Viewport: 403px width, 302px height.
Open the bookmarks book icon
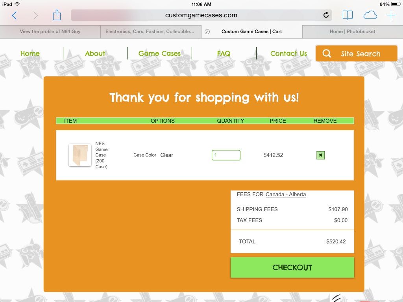coord(348,15)
